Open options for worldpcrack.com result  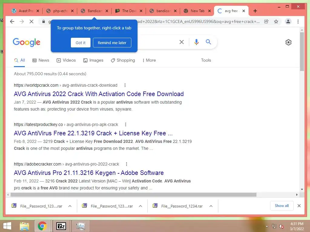point(125,85)
